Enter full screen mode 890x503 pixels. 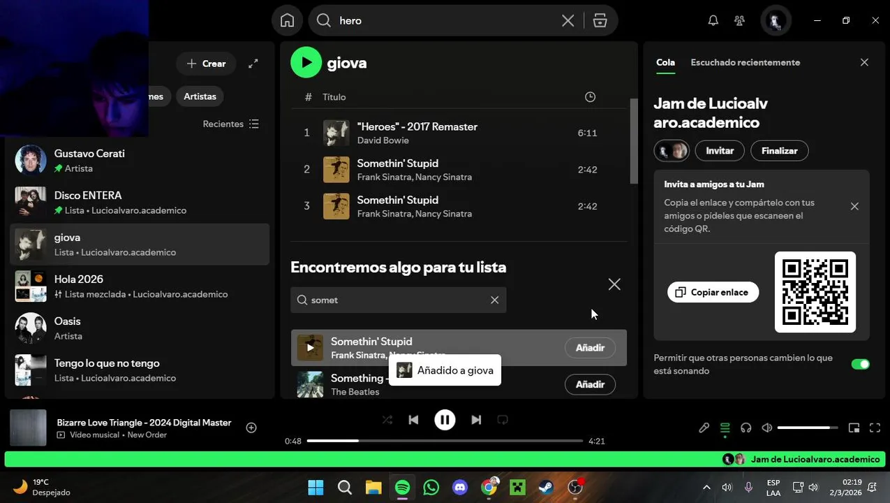[875, 428]
